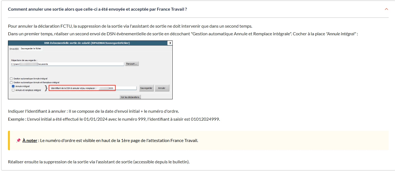Click the Annuler button in dialog
This screenshot has width=395, height=171.
[162, 88]
